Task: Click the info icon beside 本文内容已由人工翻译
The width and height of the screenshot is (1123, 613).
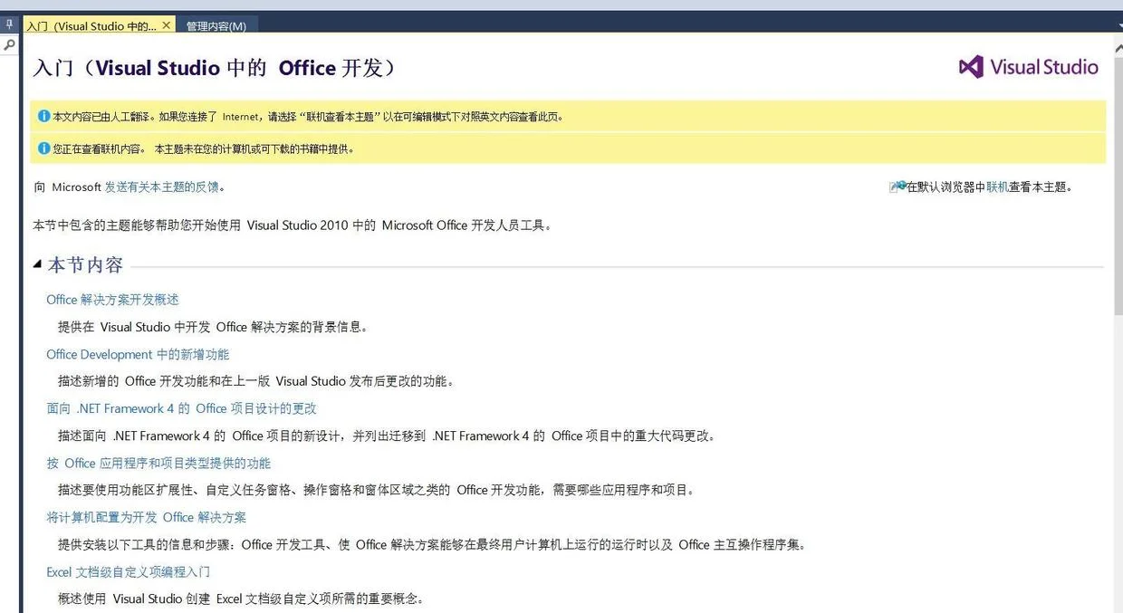Action: point(43,116)
